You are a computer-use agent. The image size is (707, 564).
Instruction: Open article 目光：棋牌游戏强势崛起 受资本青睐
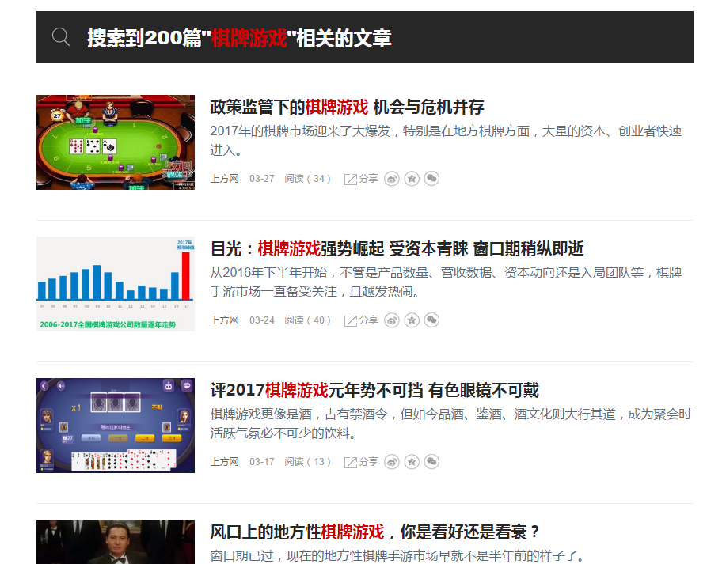397,249
